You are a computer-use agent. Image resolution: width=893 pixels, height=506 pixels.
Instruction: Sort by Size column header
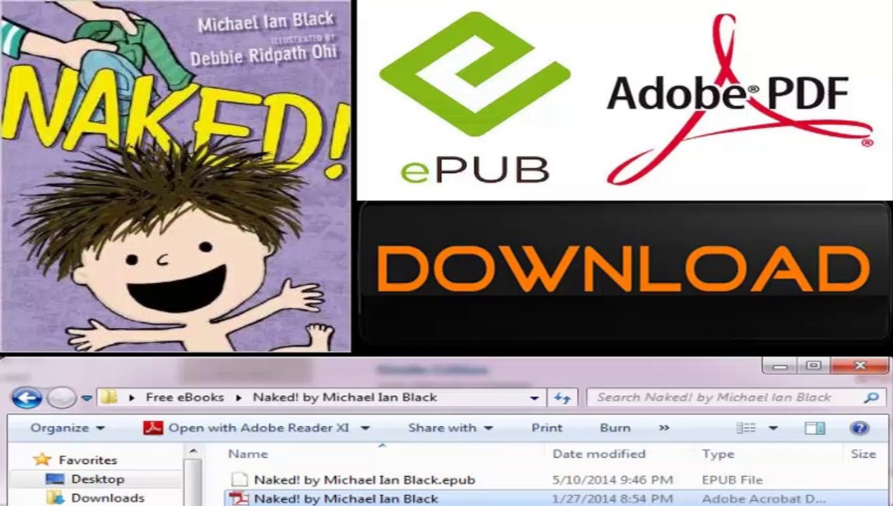(x=864, y=454)
